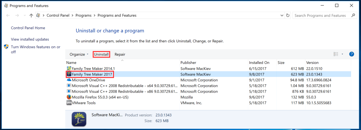This screenshot has height=130, width=361.
Task: Select Family Tree Maker 2017 entry
Action: (x=208, y=74)
